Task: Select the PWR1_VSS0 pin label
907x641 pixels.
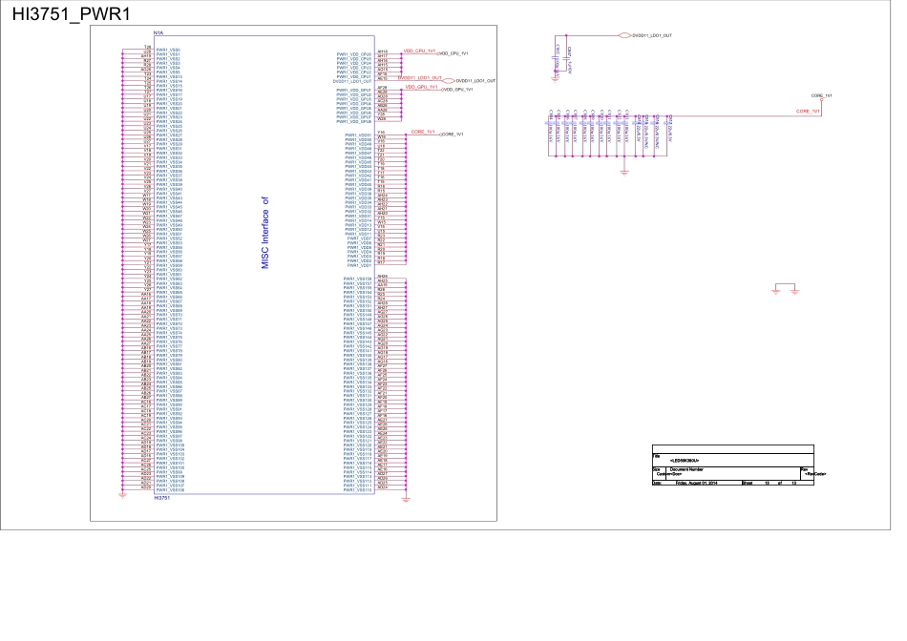Action: 168,48
